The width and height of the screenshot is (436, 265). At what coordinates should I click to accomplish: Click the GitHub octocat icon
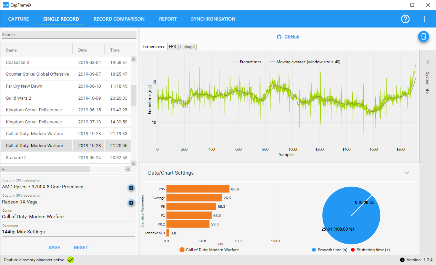pos(279,37)
